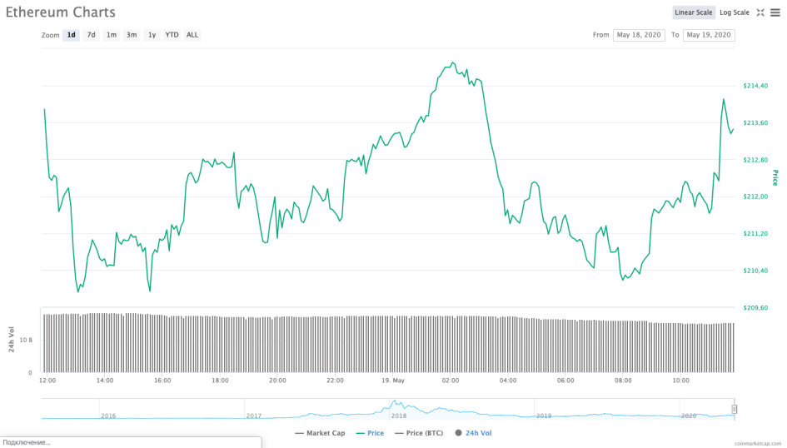Screen dimensions: 787x448
Task: Click the Ethereum Charts heading
Action: 60,12
